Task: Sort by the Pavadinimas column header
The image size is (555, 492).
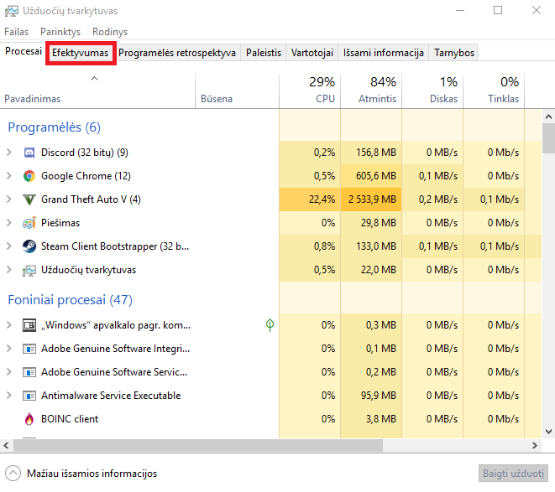Action: [x=97, y=91]
